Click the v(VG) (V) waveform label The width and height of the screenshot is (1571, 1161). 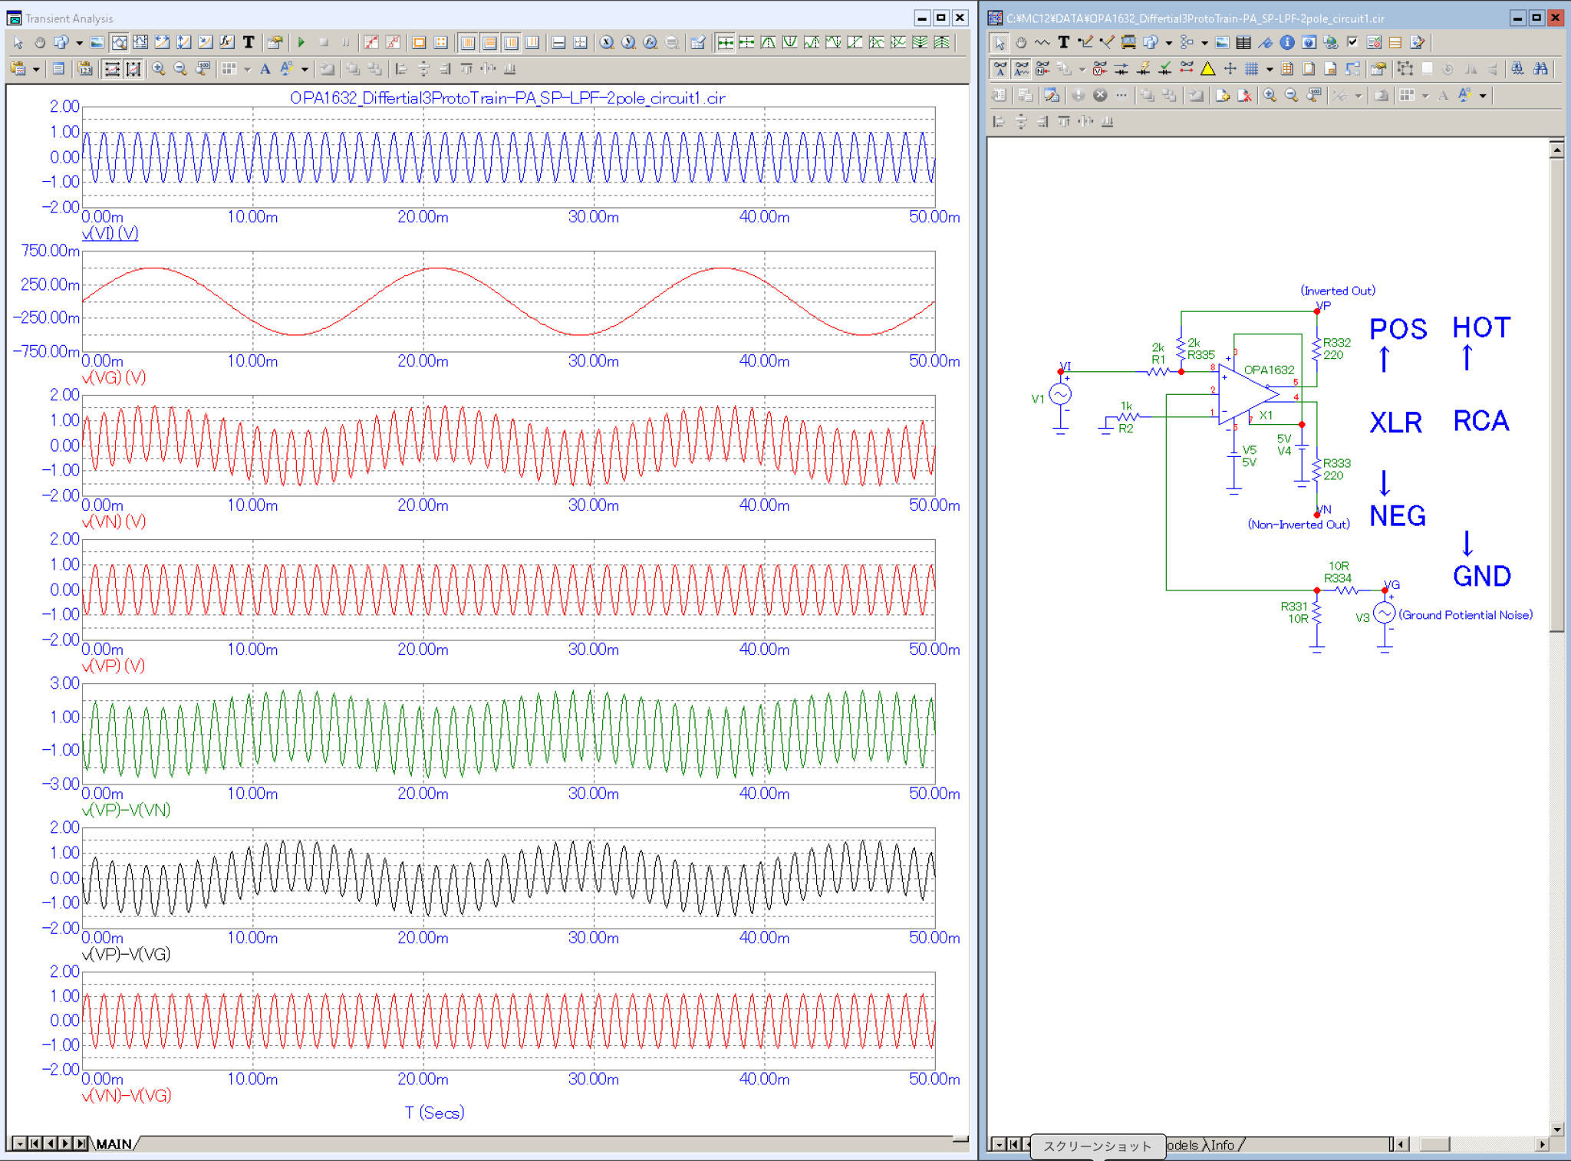point(114,377)
